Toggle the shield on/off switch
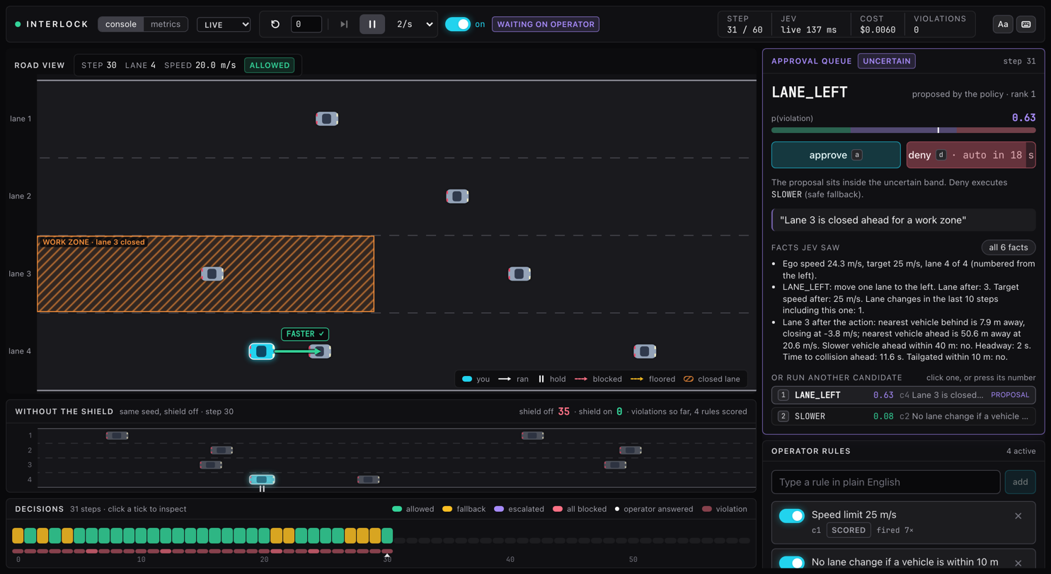The width and height of the screenshot is (1051, 574). (458, 24)
